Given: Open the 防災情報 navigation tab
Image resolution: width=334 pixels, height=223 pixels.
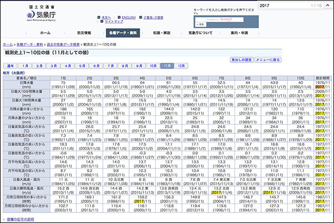Looking at the screenshot, I should (x=85, y=33).
